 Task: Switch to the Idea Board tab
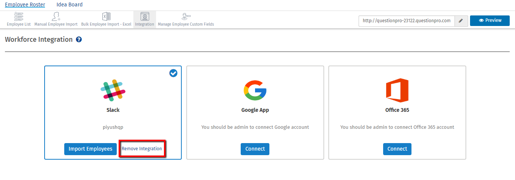(70, 5)
